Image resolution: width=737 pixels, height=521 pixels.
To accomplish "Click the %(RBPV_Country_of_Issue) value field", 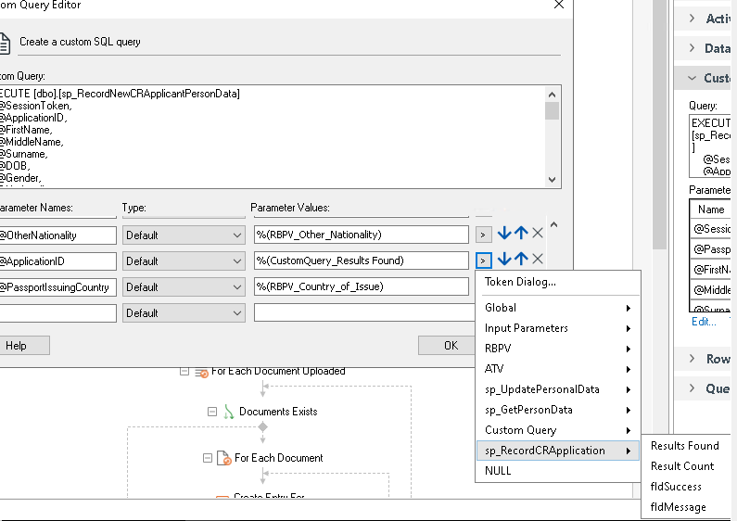I will [x=361, y=286].
